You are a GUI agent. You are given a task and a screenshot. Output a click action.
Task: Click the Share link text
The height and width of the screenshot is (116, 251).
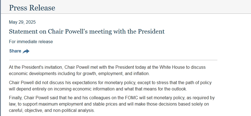(x=15, y=51)
